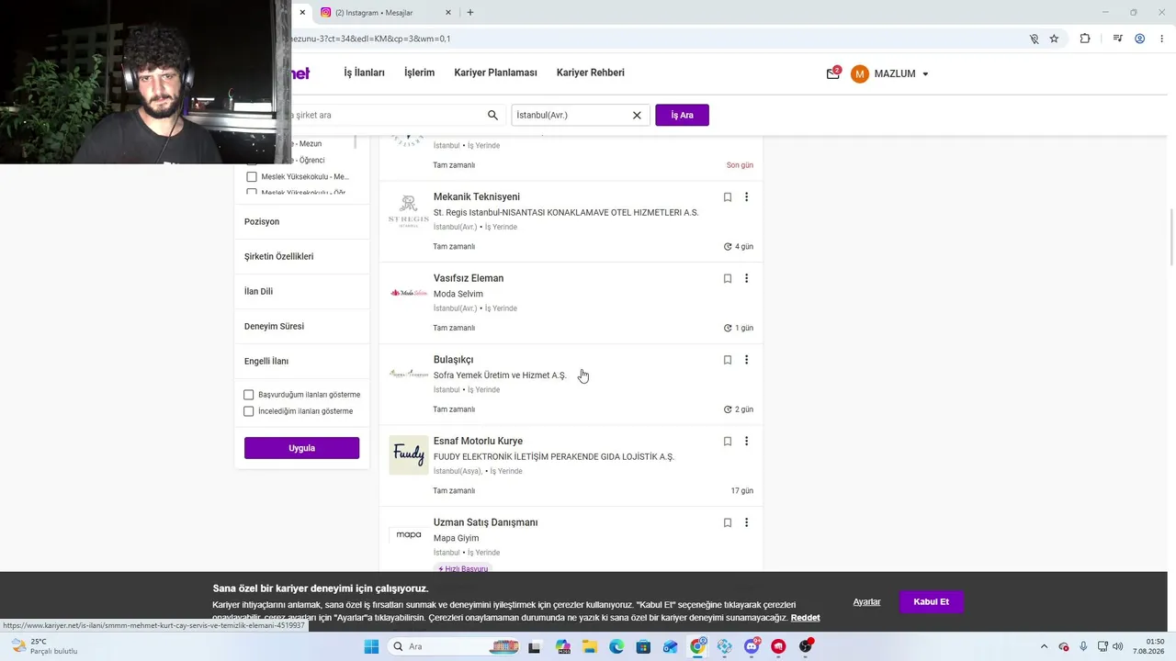This screenshot has width=1176, height=661.
Task: Expand the Engelli İlanı filter section
Action: pos(301,361)
